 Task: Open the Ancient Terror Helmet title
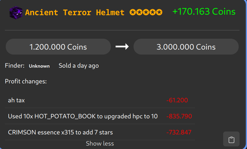point(75,13)
